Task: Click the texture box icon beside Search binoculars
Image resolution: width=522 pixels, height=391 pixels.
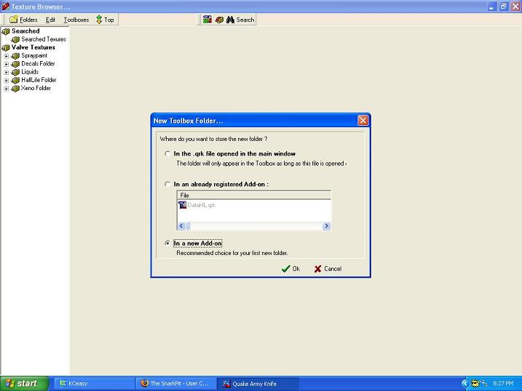Action: [x=218, y=20]
